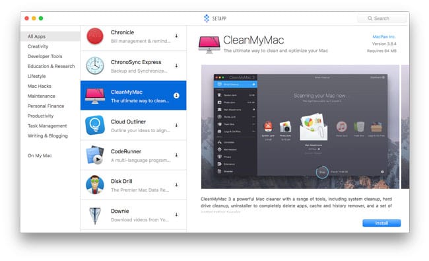Select Cloud Outliner title text
The width and height of the screenshot is (429, 261).
click(128, 122)
